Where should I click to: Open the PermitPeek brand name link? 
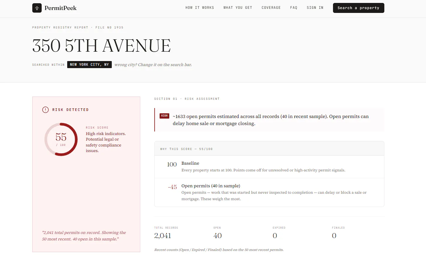point(60,8)
